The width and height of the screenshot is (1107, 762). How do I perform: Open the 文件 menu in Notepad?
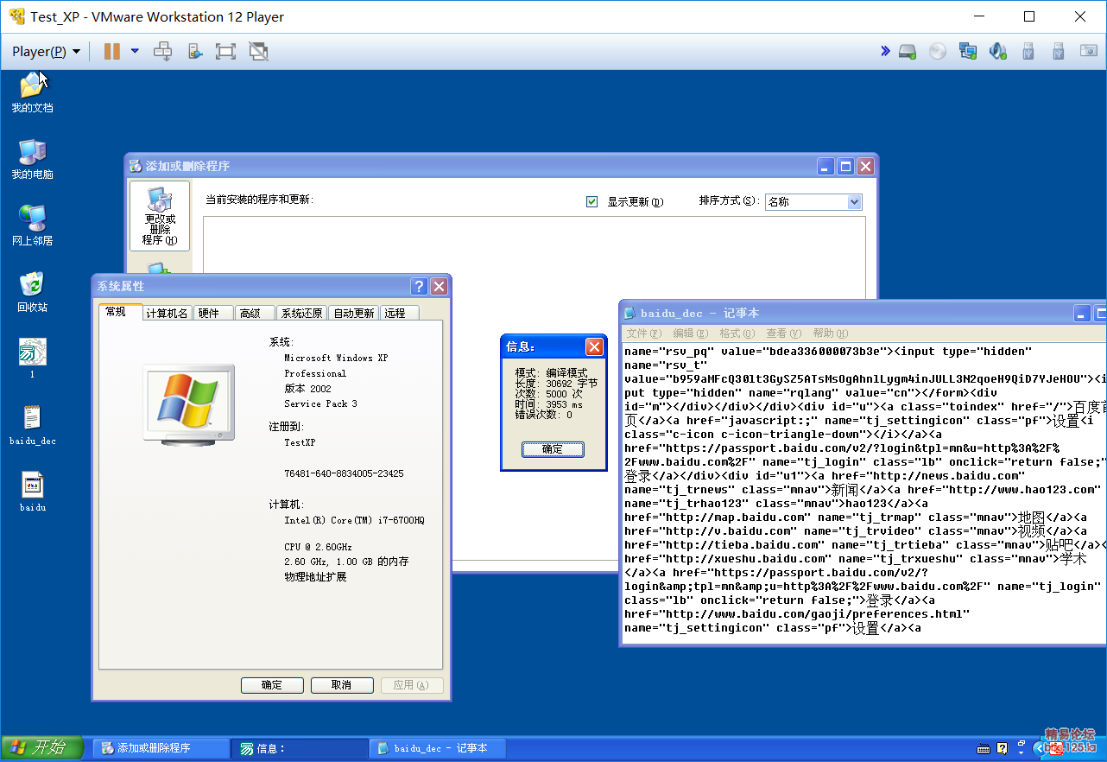(643, 333)
